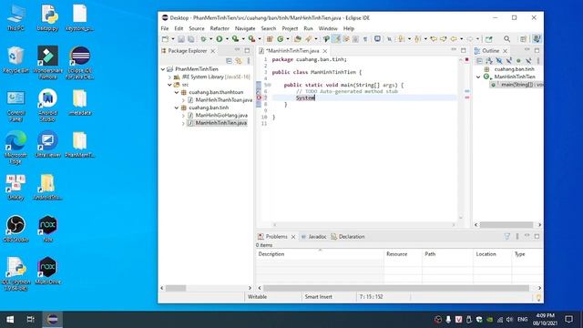Click the Previous Annotation toolbar icon
Viewport: 583px width, 328px height.
pyautogui.click(x=417, y=39)
